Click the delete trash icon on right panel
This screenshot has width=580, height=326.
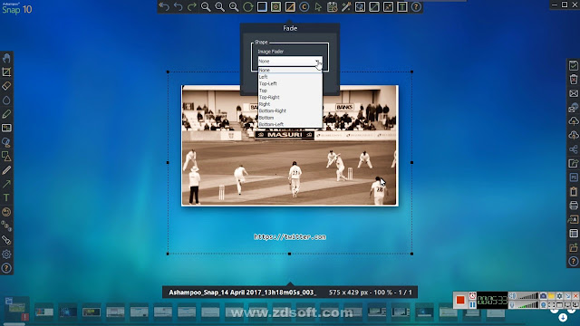(x=574, y=80)
